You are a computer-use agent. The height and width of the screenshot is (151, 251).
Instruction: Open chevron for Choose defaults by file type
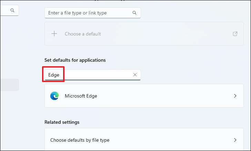235,140
